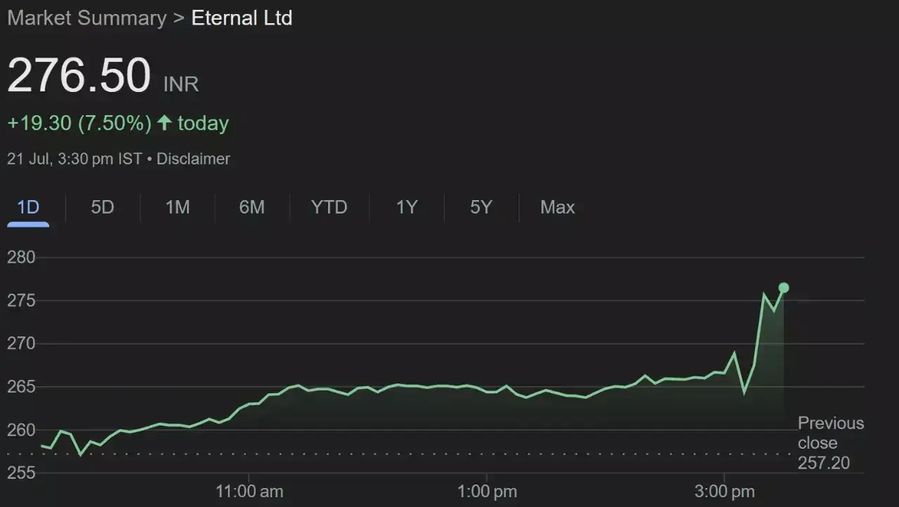Click the Market Summary breadcrumb link
The height and width of the screenshot is (507, 899).
(86, 18)
